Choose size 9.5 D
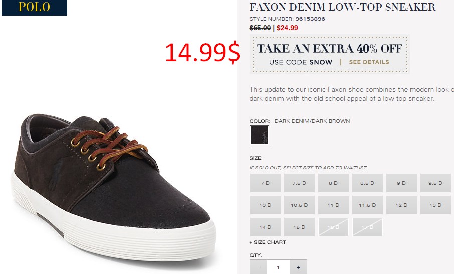This screenshot has width=454, height=274. (435, 183)
